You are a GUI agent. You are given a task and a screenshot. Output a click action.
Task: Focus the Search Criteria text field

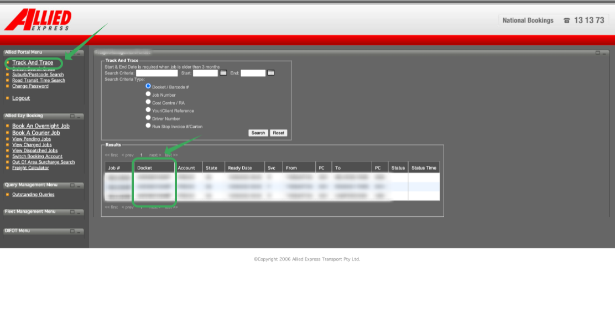pyautogui.click(x=157, y=73)
